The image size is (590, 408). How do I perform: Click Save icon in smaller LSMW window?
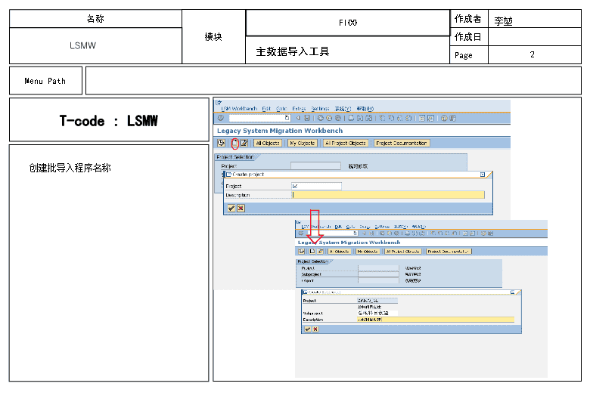pyautogui.click(x=371, y=233)
